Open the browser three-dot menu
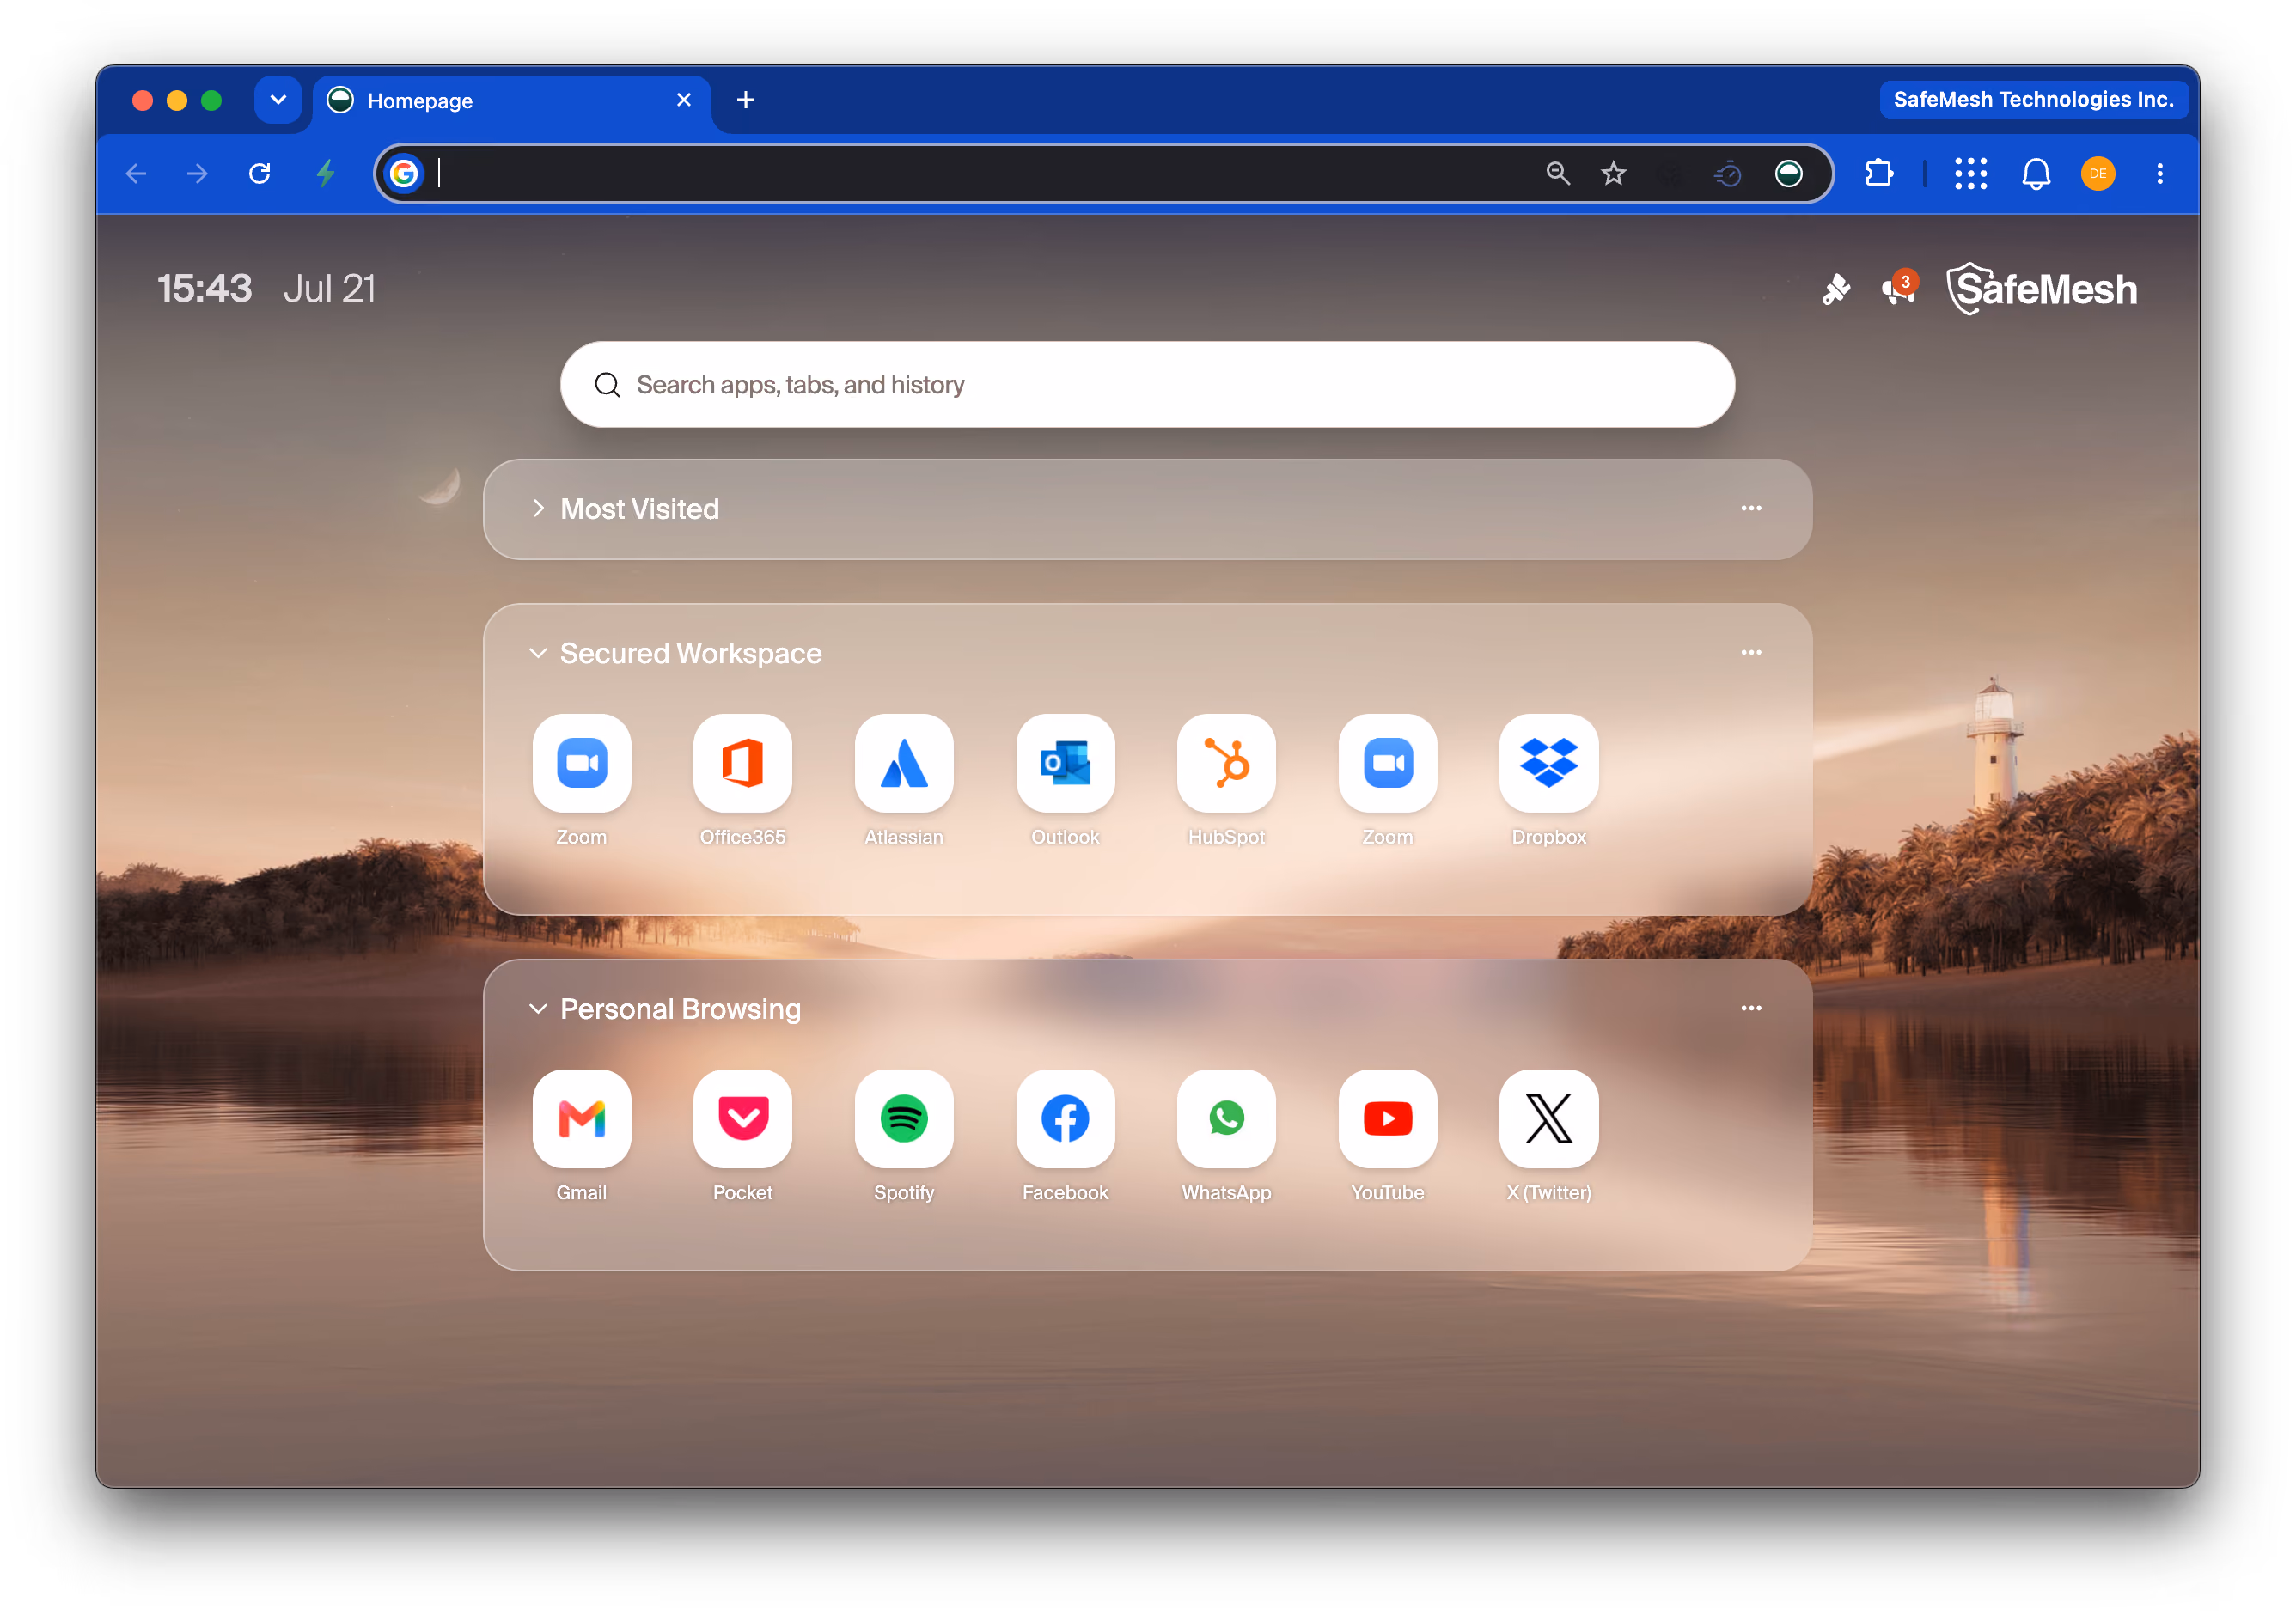 [2160, 174]
